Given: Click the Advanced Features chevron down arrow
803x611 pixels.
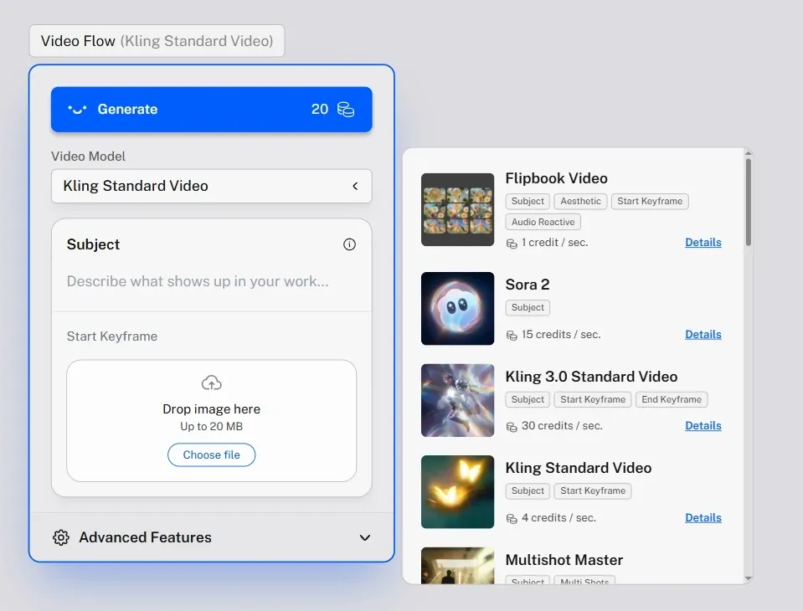Looking at the screenshot, I should point(364,538).
